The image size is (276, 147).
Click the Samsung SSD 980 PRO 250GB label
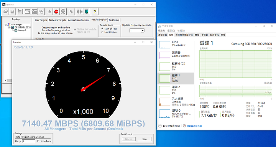click(x=251, y=44)
